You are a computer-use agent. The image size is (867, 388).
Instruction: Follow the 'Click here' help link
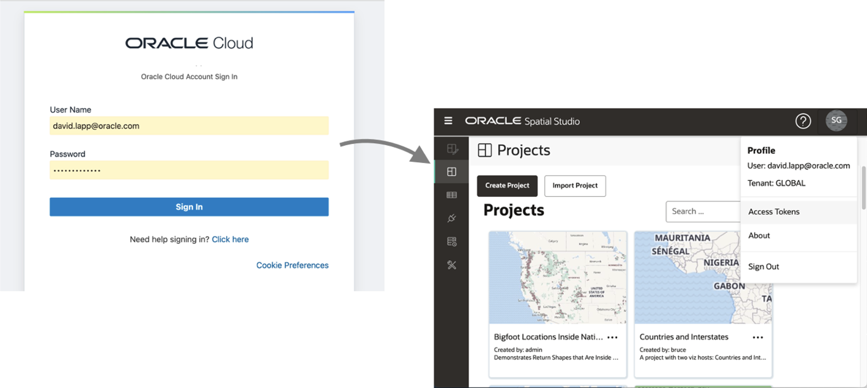[230, 239]
